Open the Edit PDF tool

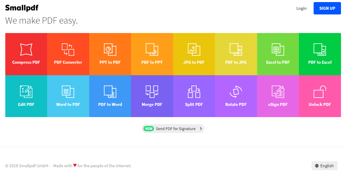click(x=26, y=96)
